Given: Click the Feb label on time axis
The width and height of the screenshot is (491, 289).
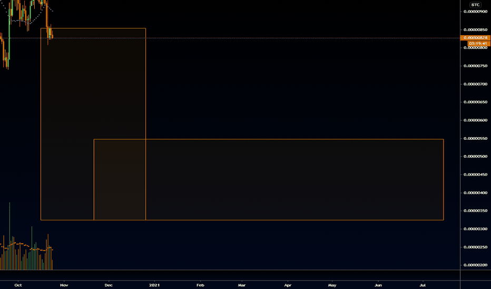Looking at the screenshot, I should coord(200,285).
